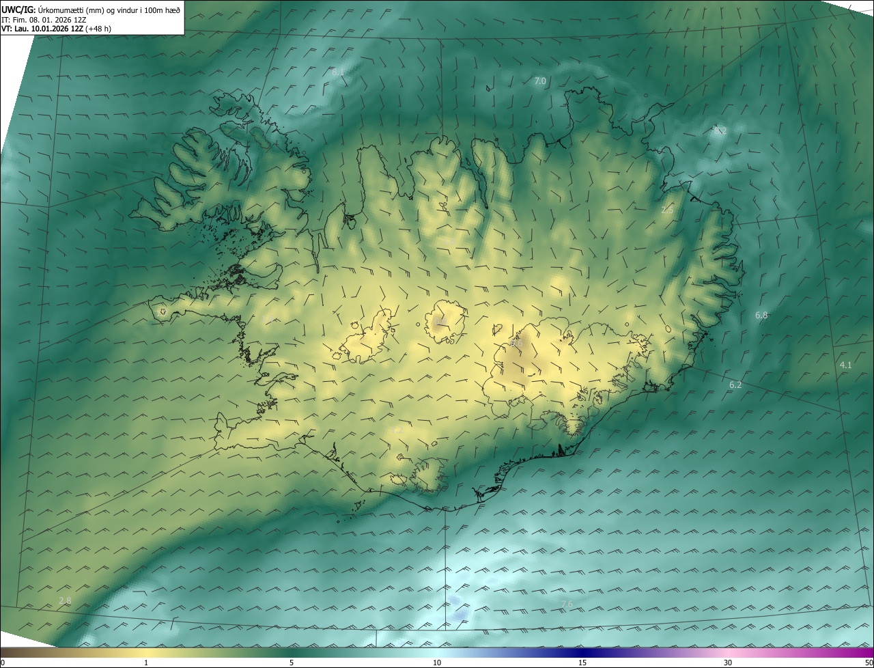Select the '4.1' value label on the map
Image resolution: width=874 pixels, height=668 pixels.
click(x=845, y=365)
